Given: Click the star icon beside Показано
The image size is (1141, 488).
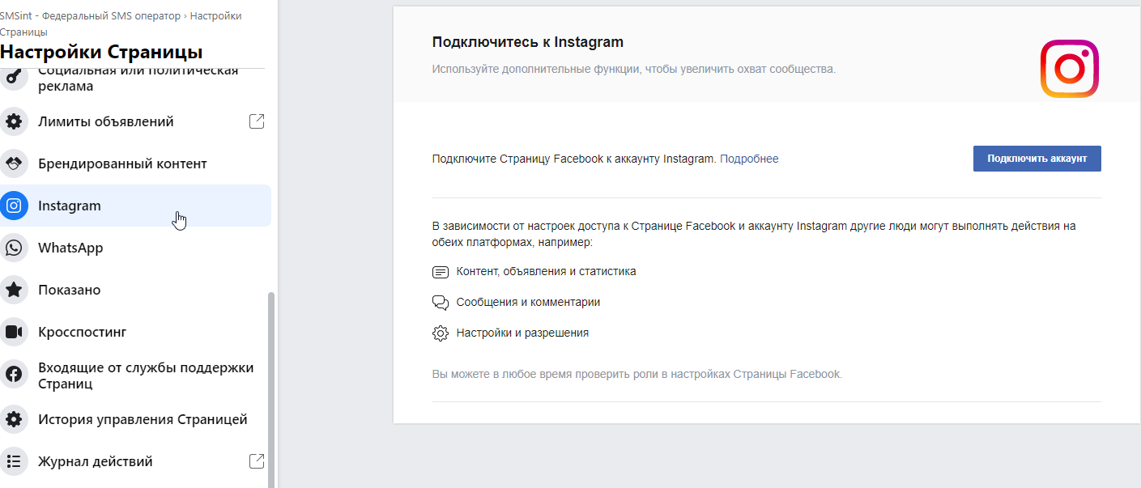Looking at the screenshot, I should (x=13, y=290).
